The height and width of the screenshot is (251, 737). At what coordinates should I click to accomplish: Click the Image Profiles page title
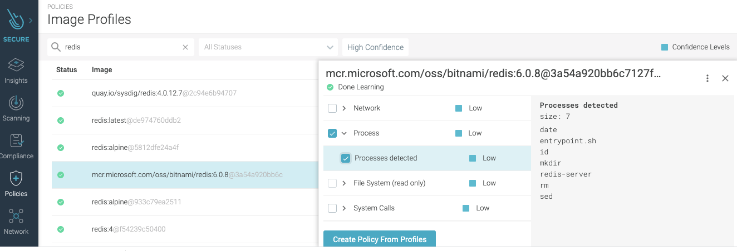[x=89, y=19]
